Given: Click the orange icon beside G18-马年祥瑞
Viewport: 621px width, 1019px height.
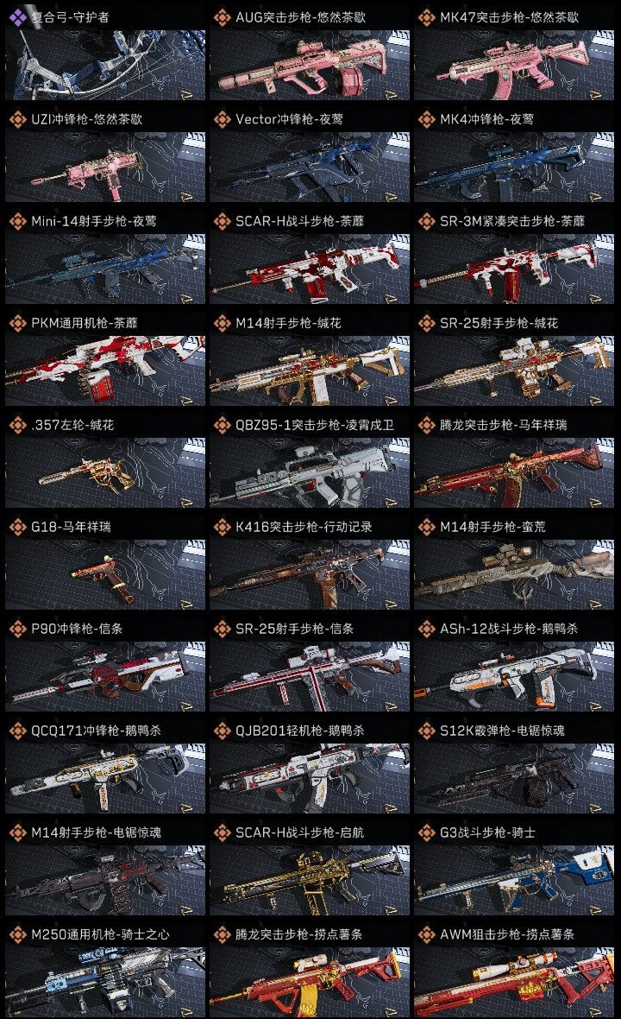Looking at the screenshot, I should (18, 527).
